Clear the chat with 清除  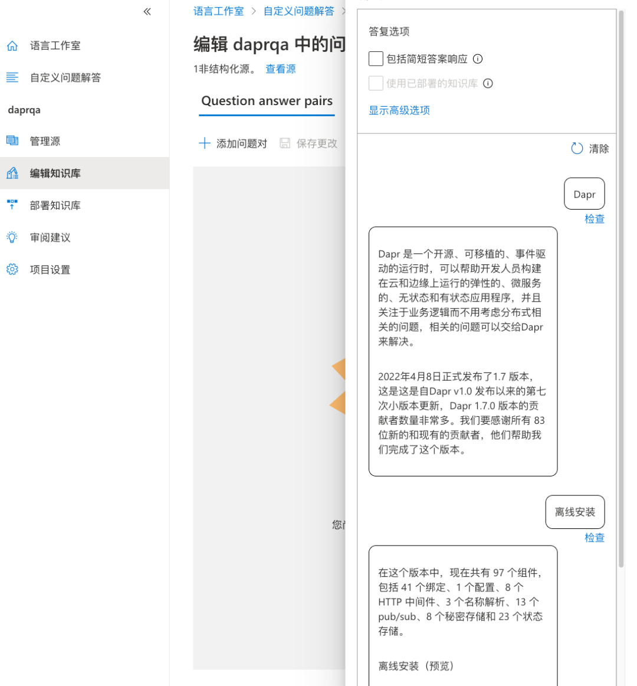590,148
